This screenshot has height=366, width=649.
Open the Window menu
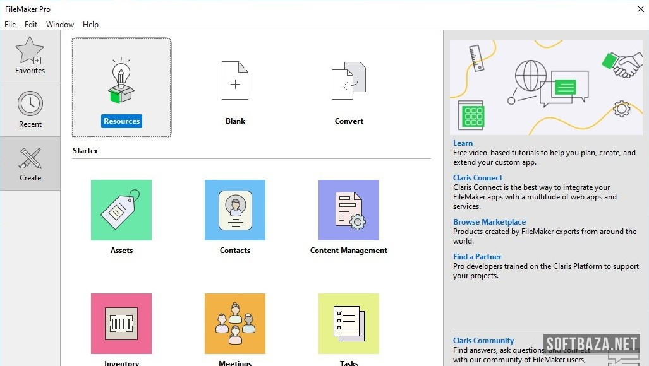click(x=60, y=25)
